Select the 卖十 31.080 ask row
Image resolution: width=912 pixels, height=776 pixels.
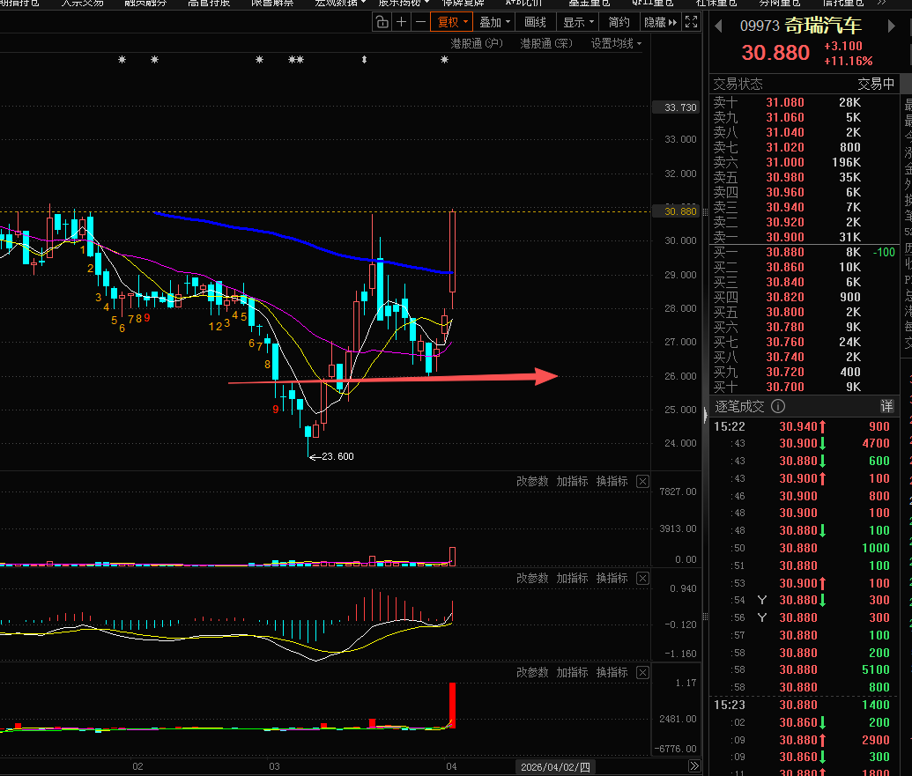point(804,102)
